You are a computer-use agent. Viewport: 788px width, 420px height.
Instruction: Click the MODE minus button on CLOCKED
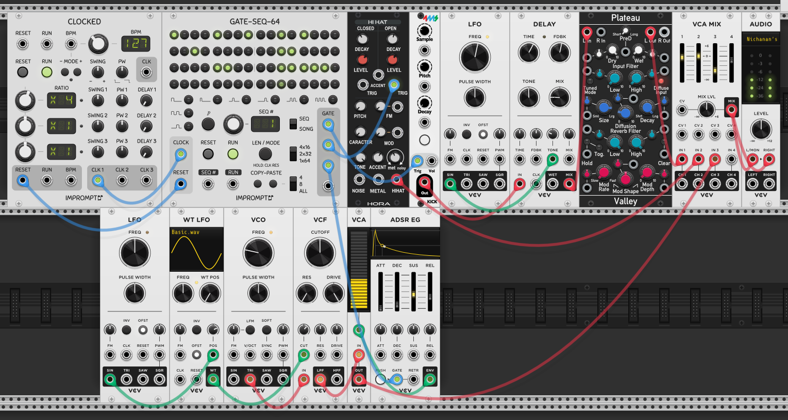click(x=64, y=72)
